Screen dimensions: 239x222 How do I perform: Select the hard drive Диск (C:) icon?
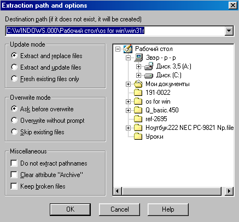[x=149, y=76]
